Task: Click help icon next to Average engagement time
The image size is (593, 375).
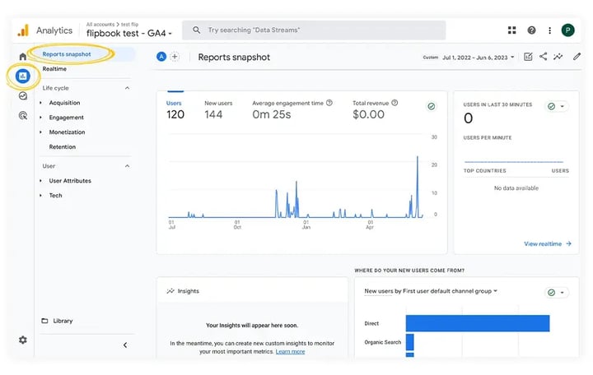Action: pyautogui.click(x=329, y=103)
